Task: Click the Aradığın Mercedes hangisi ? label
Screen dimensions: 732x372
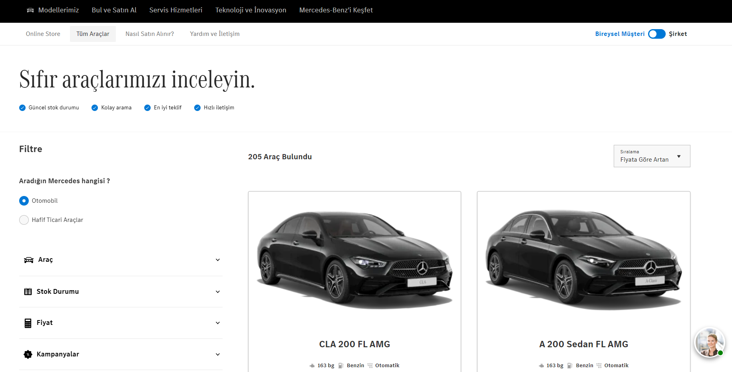Action: 65,181
